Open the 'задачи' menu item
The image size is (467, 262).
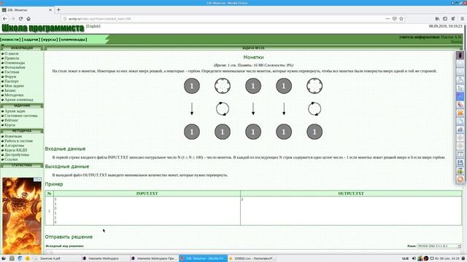pyautogui.click(x=31, y=39)
